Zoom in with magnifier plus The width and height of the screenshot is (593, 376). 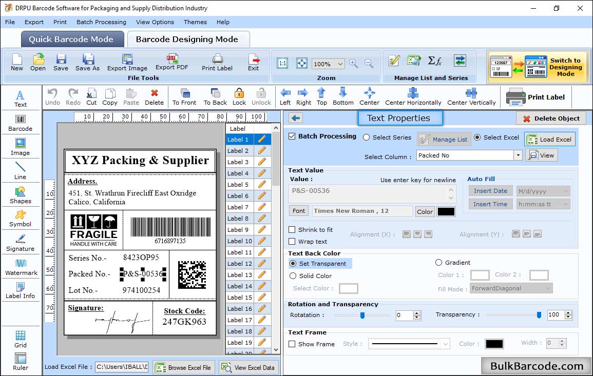pos(354,64)
